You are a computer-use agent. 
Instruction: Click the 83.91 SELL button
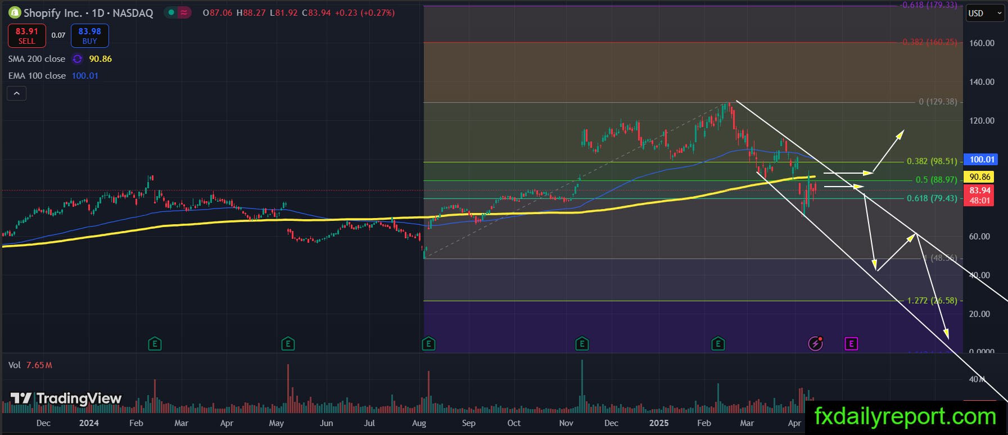tap(27, 35)
